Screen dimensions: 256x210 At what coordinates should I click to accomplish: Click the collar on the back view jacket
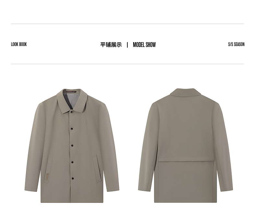point(185,92)
